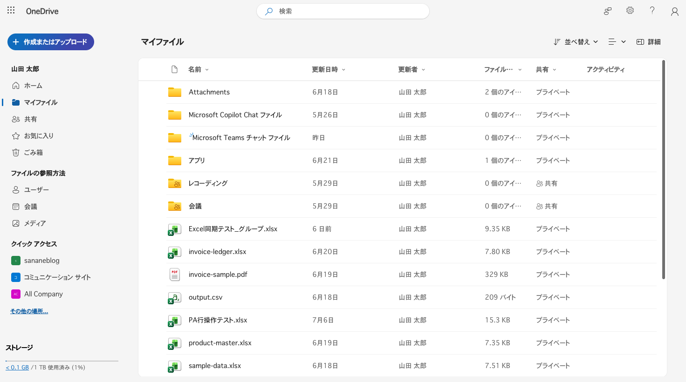This screenshot has width=686, height=382.
Task: Open the account profile icon
Action: click(x=674, y=12)
